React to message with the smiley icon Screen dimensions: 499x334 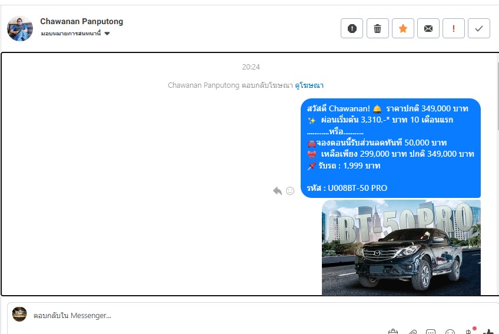coord(290,191)
